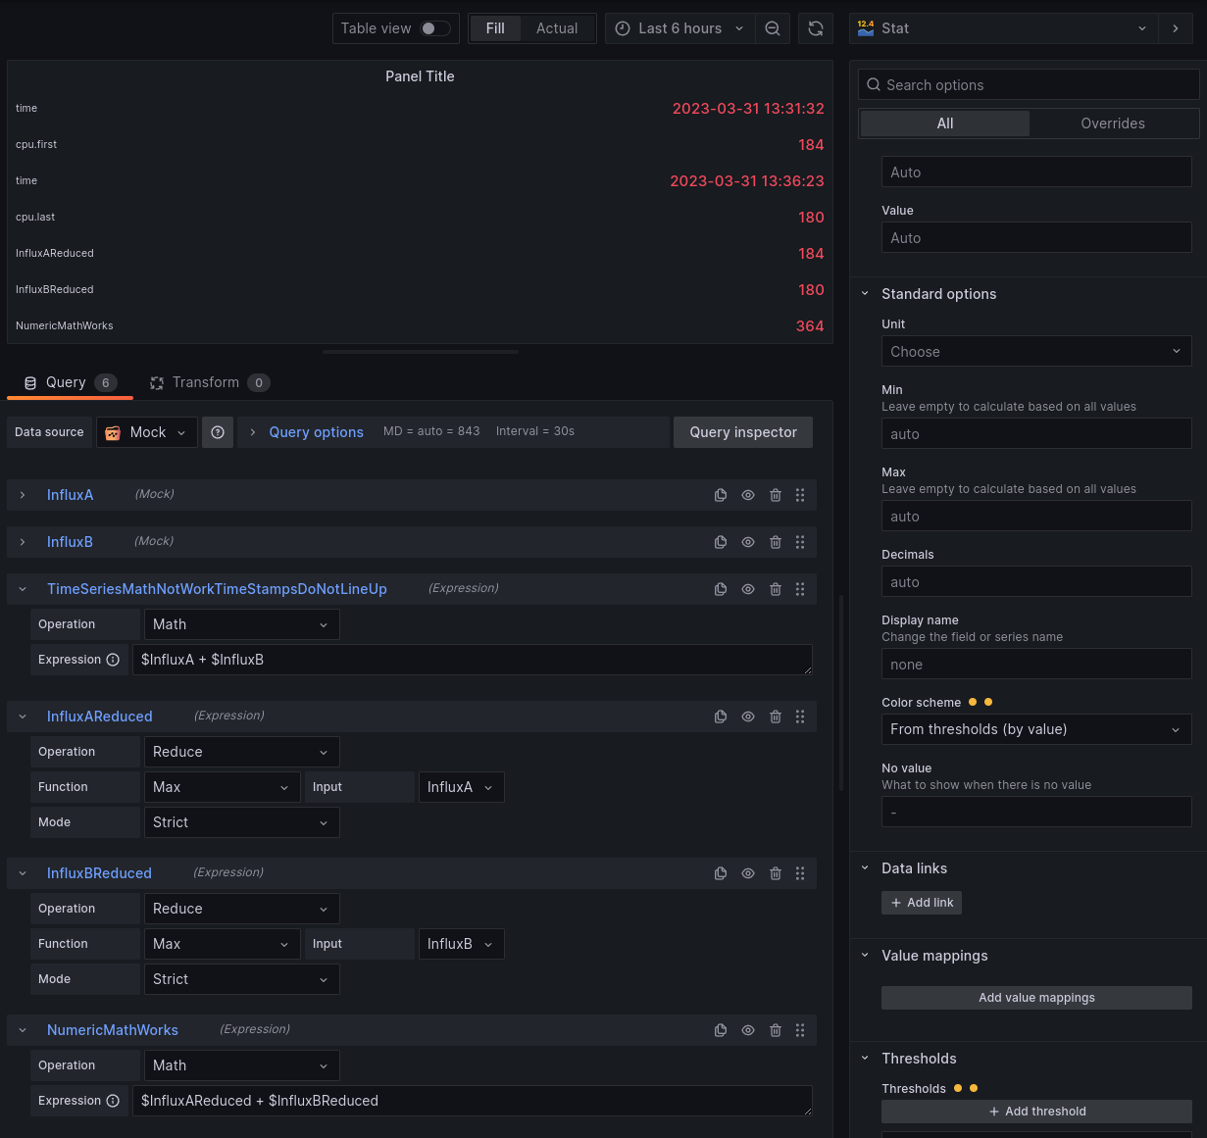
Task: Refresh the dashboard with the refresh icon
Action: click(x=815, y=28)
